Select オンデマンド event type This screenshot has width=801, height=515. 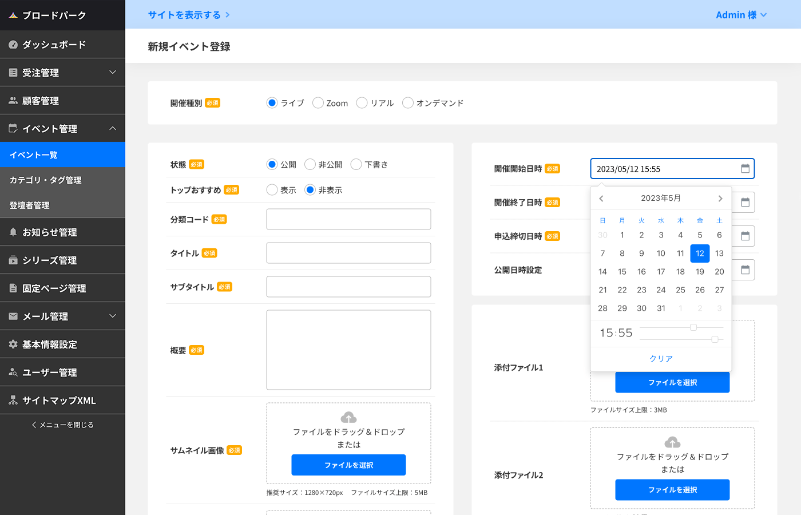pyautogui.click(x=407, y=103)
